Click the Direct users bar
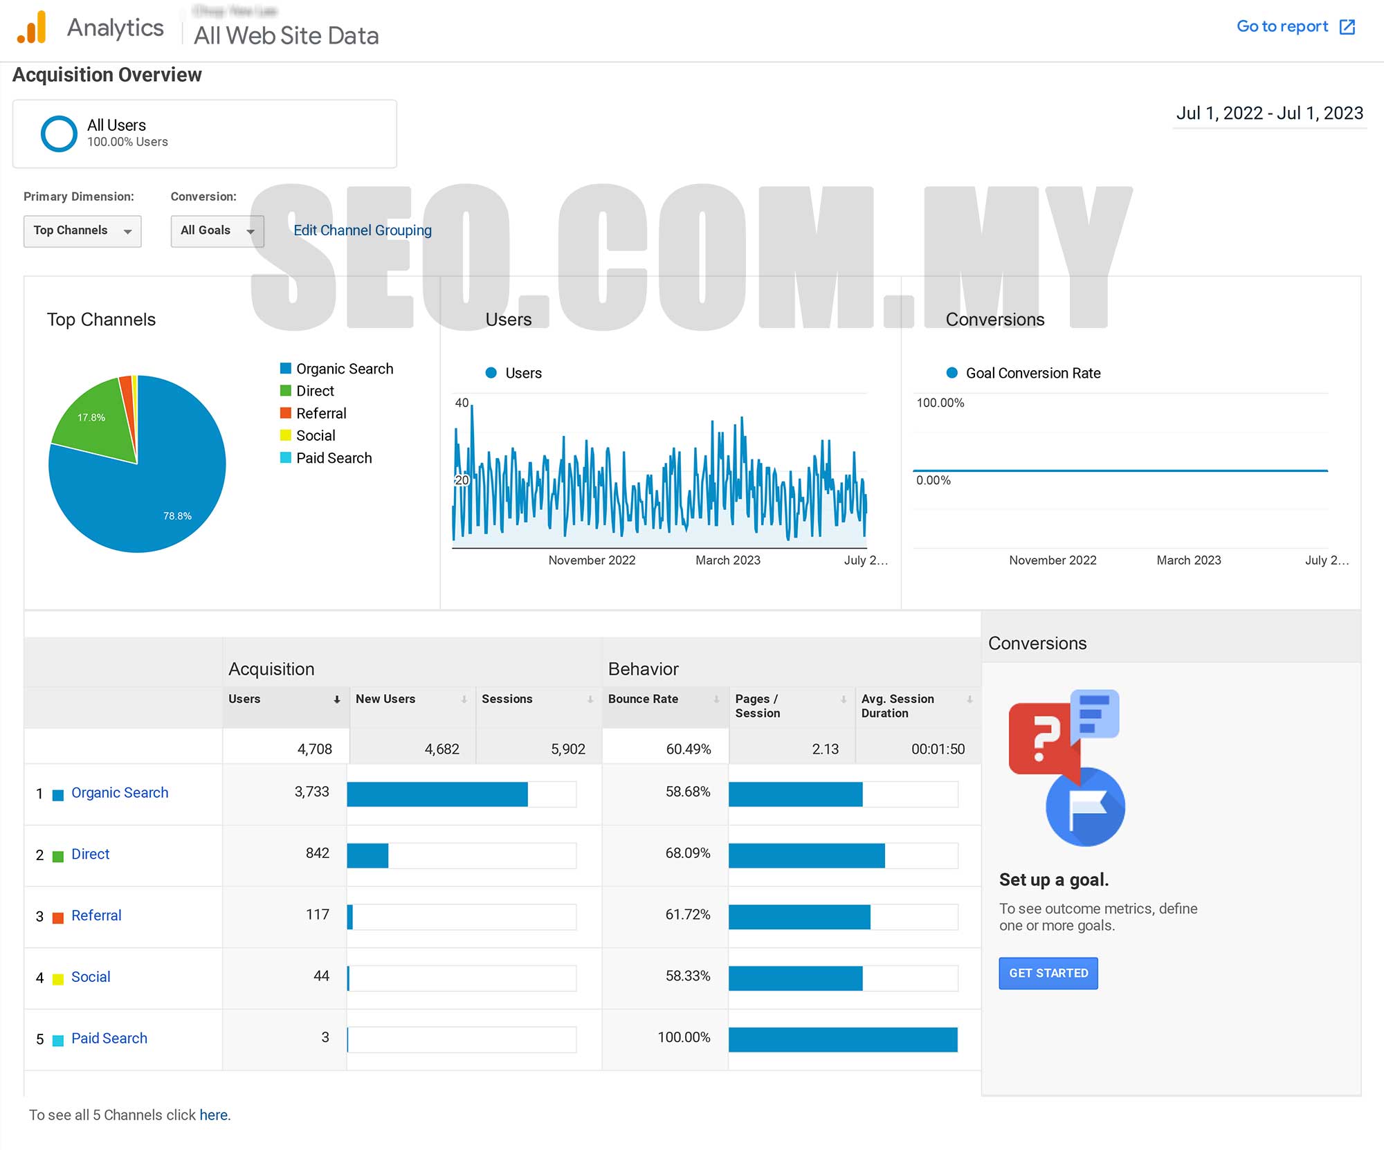The width and height of the screenshot is (1384, 1150). (367, 856)
